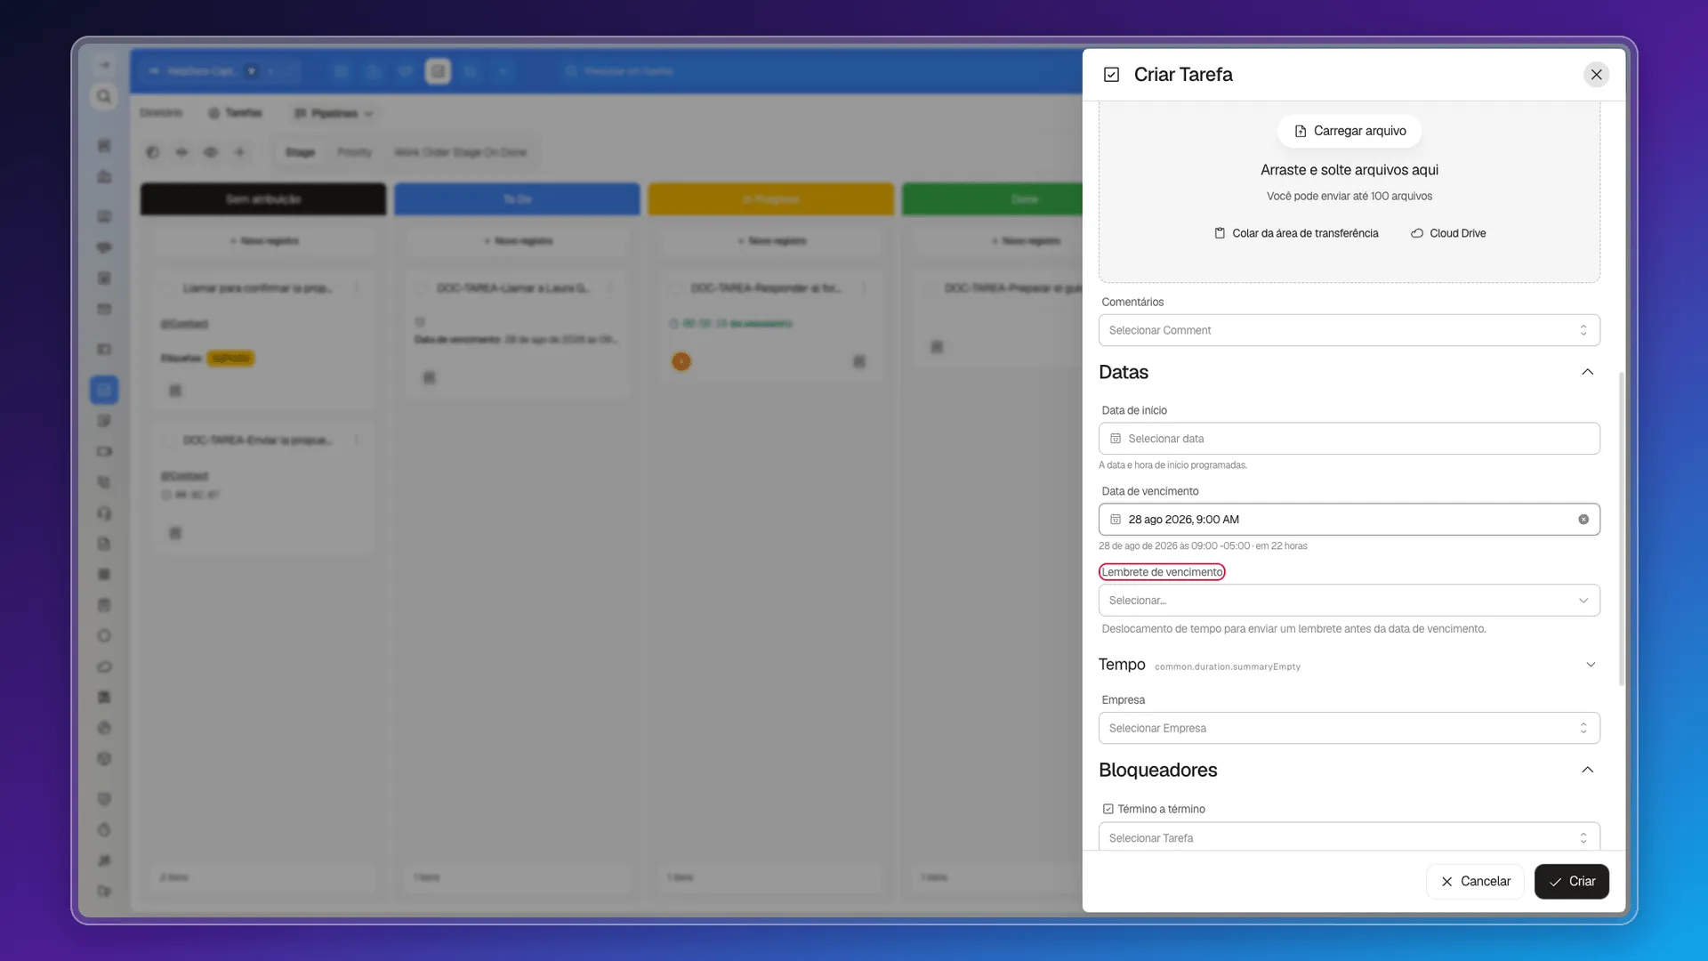1708x961 pixels.
Task: Open the Pipelines dropdown in breadcrumb
Action: [334, 113]
